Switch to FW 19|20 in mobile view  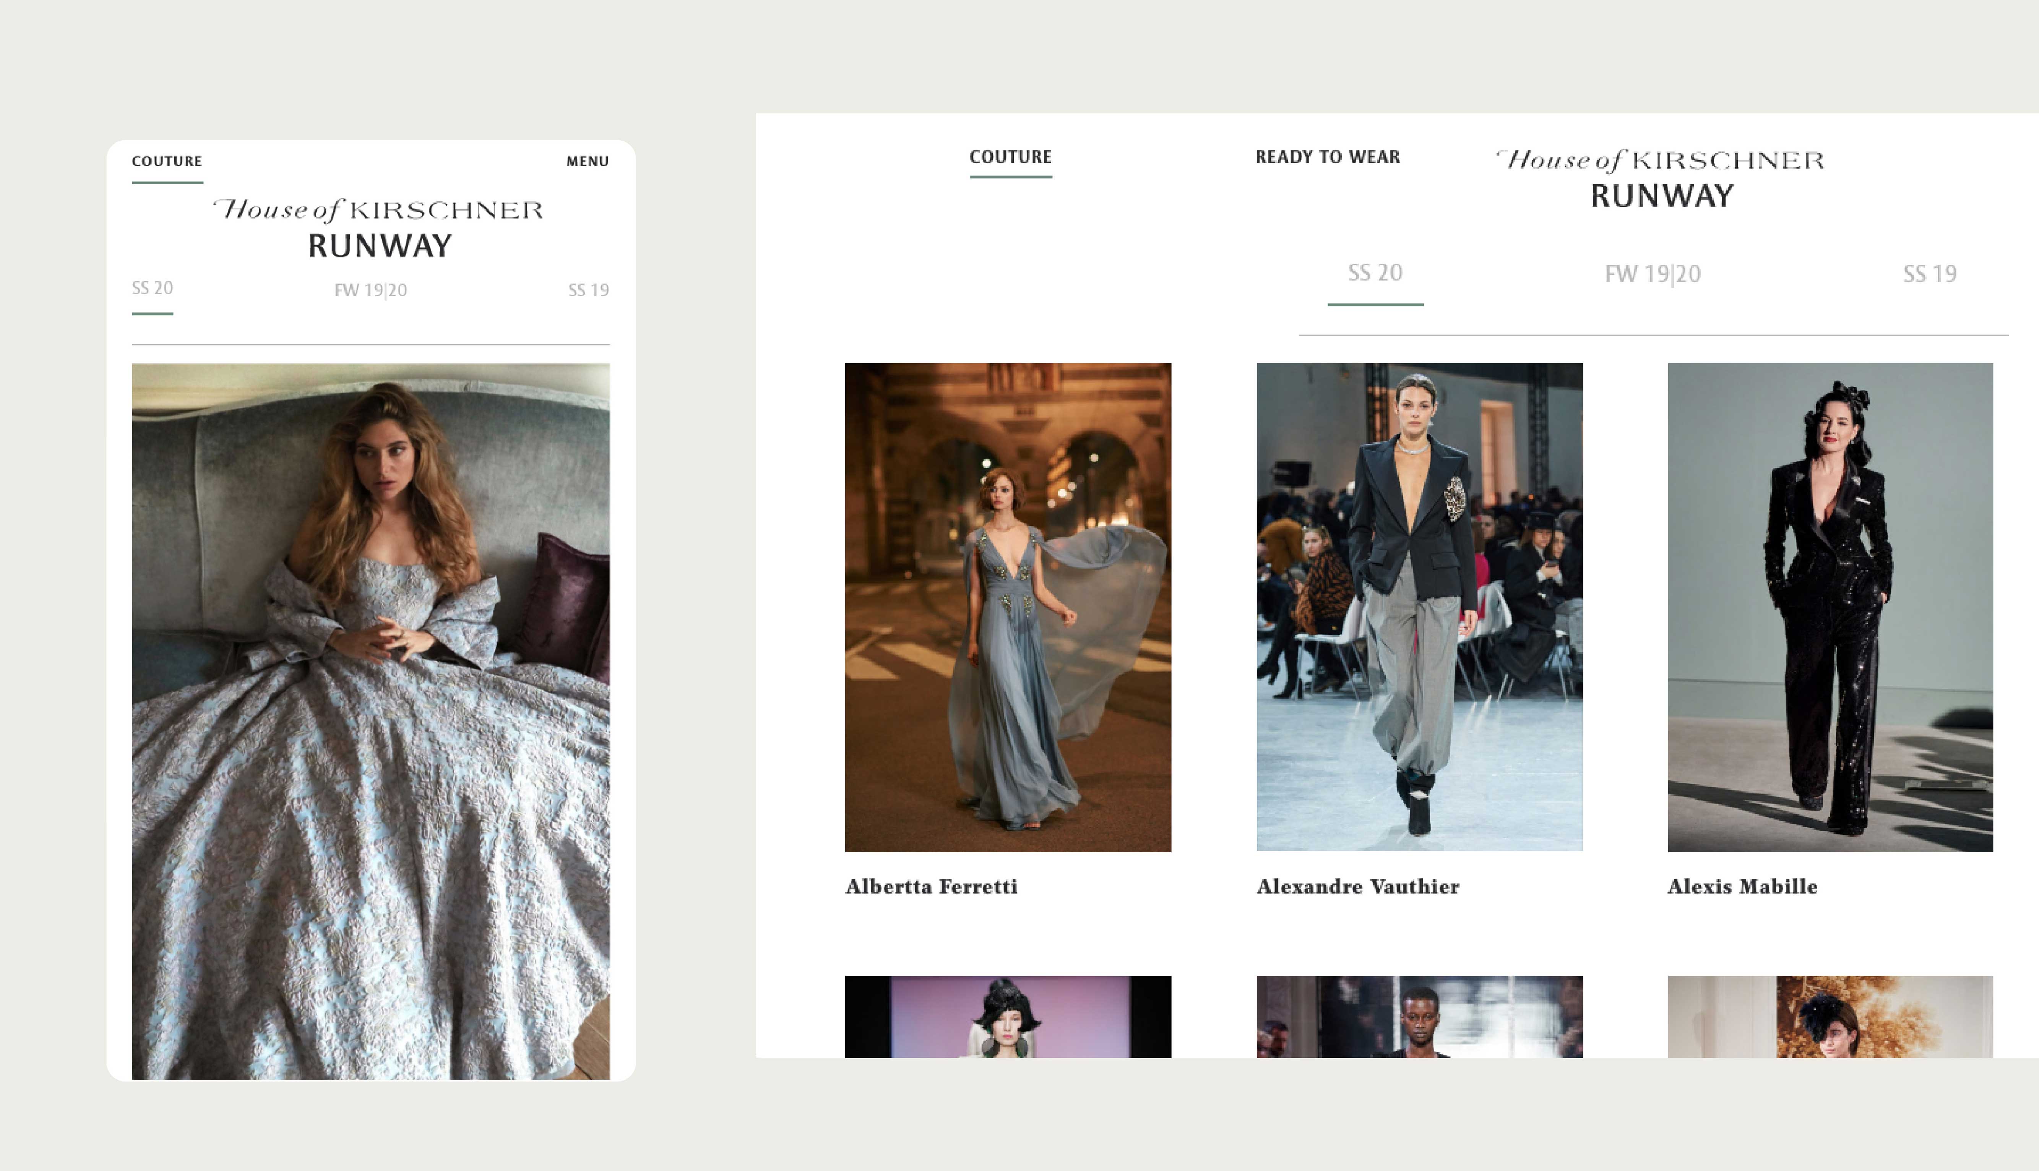[371, 290]
